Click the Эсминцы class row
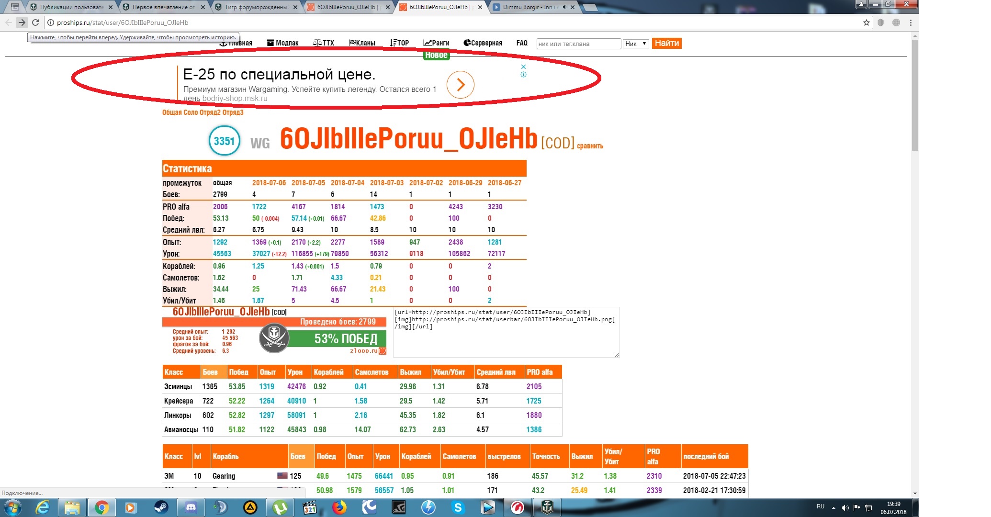 tap(362, 386)
